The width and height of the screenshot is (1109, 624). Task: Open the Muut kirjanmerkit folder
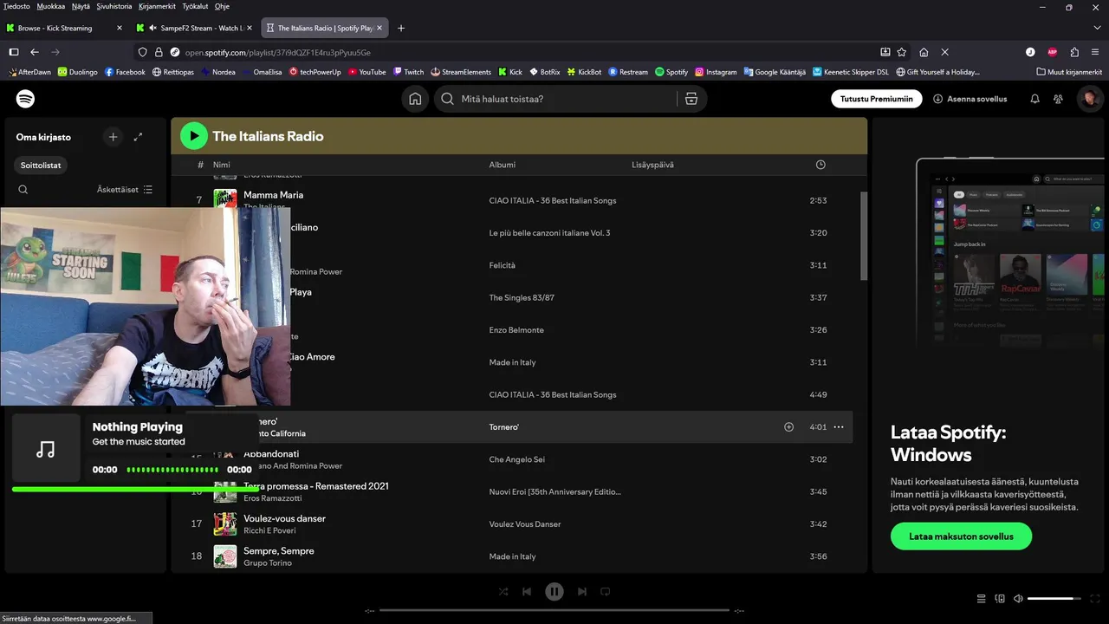tap(1069, 72)
